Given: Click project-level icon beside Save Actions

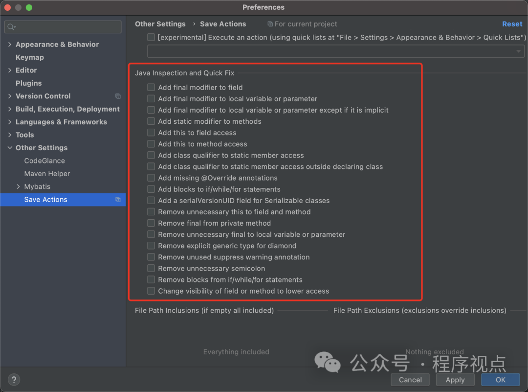Looking at the screenshot, I should pyautogui.click(x=118, y=200).
